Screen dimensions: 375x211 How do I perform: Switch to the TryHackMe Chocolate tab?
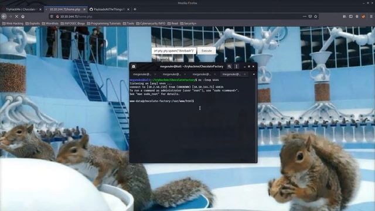click(21, 9)
